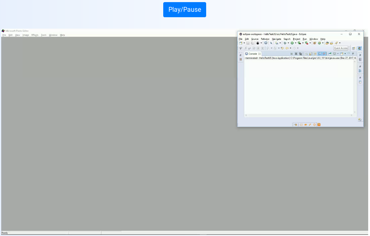
Task: Click the orange RSS feed icon
Action: (x=319, y=125)
